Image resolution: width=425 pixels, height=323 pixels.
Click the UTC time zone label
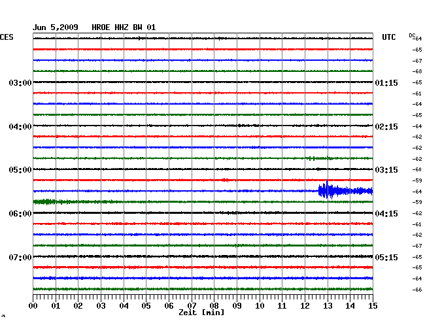pyautogui.click(x=388, y=37)
